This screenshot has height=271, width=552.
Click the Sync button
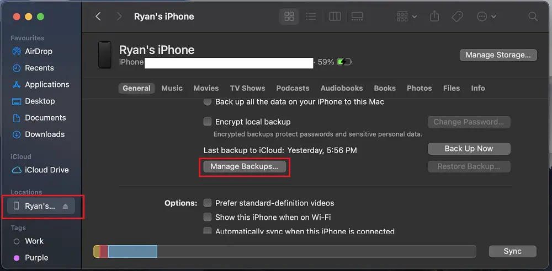pos(513,251)
